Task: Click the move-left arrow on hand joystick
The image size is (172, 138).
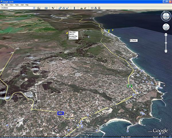Action: point(164,27)
